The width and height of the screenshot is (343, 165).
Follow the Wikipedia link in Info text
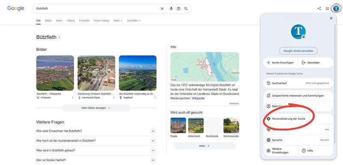(198, 98)
